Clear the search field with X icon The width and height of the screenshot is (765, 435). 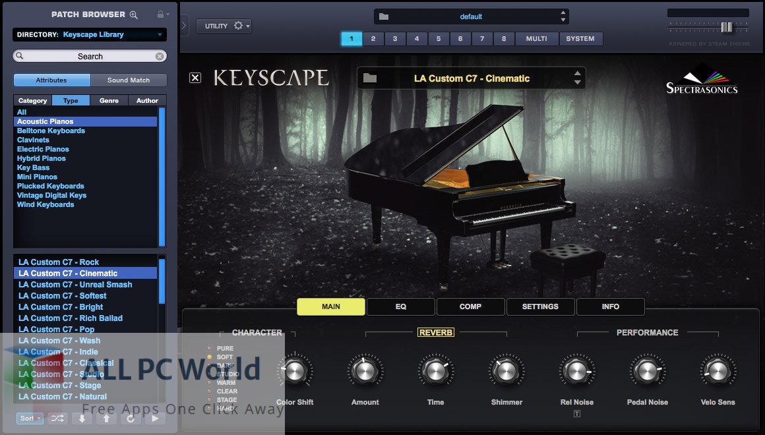160,57
